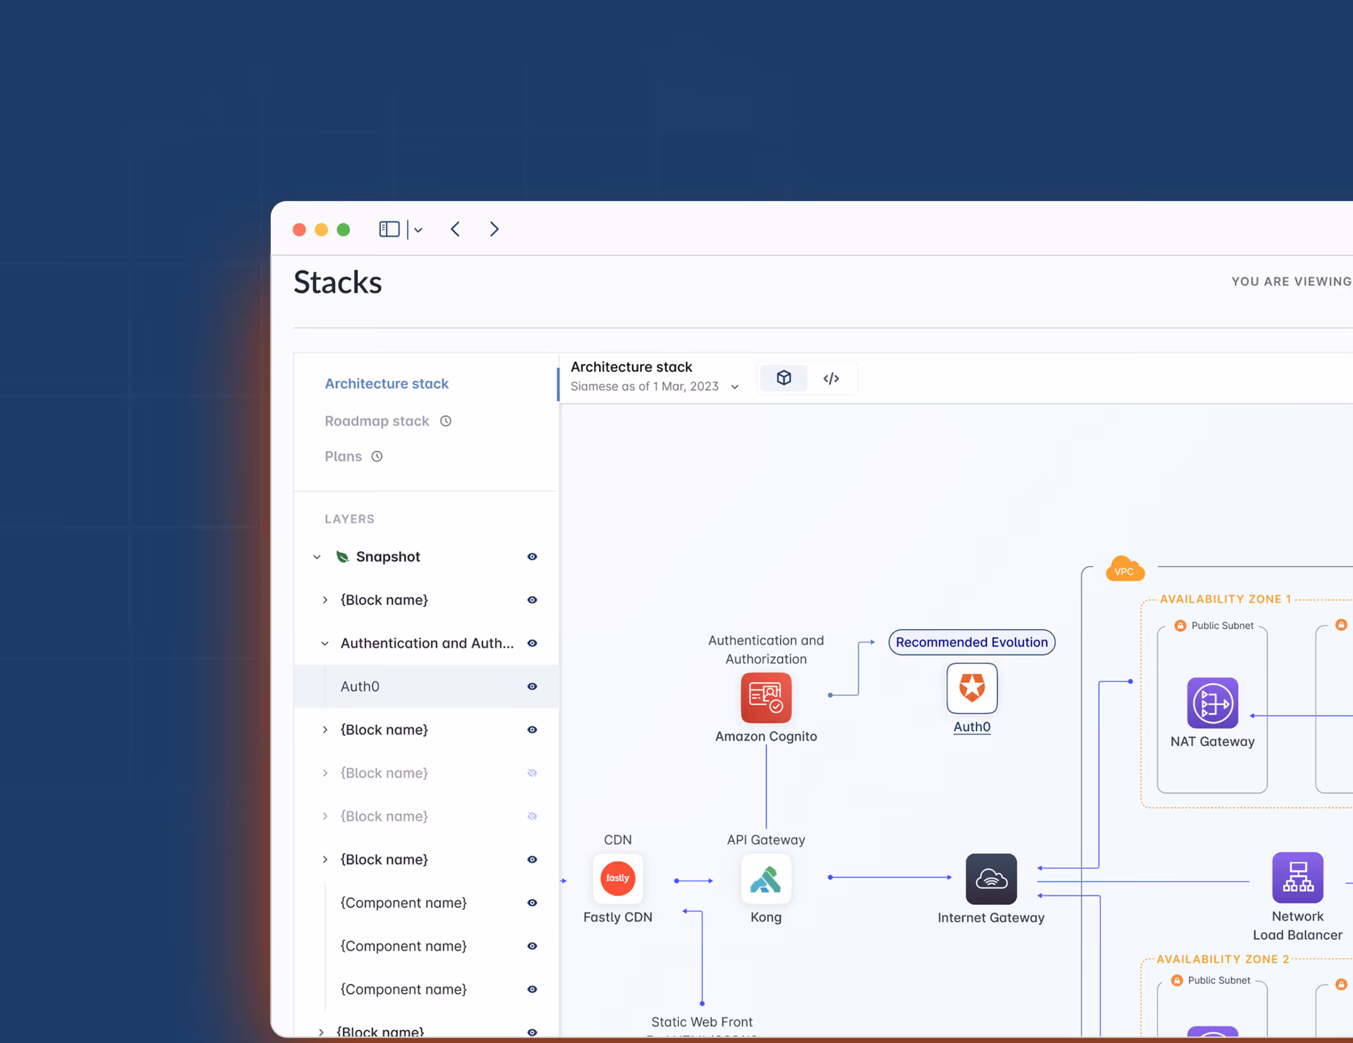Toggle visibility of Auth0 layer
The image size is (1353, 1043).
tap(532, 686)
